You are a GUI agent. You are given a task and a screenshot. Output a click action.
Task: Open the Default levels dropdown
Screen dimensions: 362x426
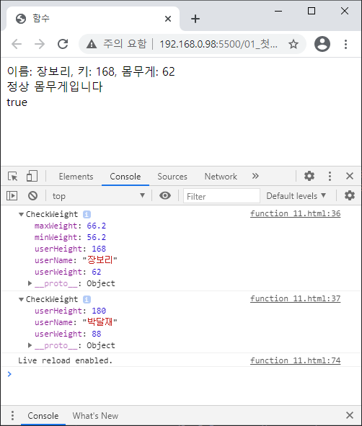[x=296, y=196]
